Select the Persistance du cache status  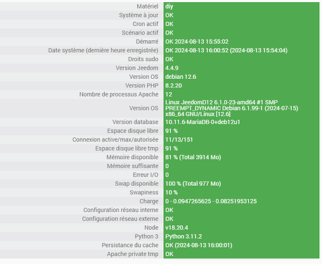(198, 245)
